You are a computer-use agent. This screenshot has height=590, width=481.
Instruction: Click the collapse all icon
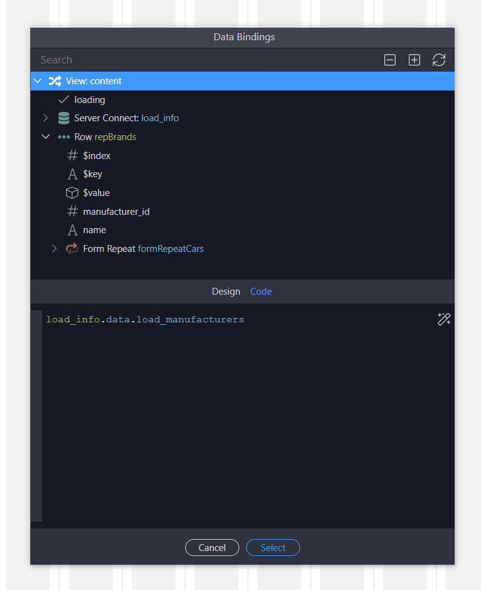tap(390, 60)
